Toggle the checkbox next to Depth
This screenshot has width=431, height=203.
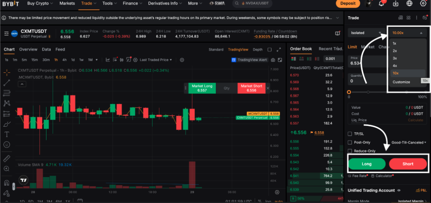click(x=270, y=50)
